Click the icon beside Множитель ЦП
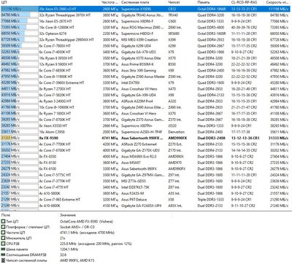The image size is (292, 264). (3, 238)
